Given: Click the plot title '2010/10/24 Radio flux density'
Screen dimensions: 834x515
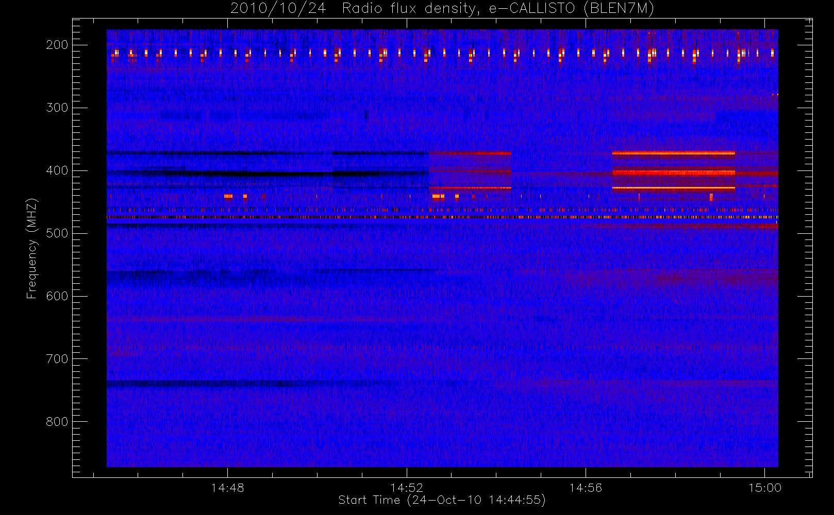Looking at the screenshot, I should click(442, 9).
